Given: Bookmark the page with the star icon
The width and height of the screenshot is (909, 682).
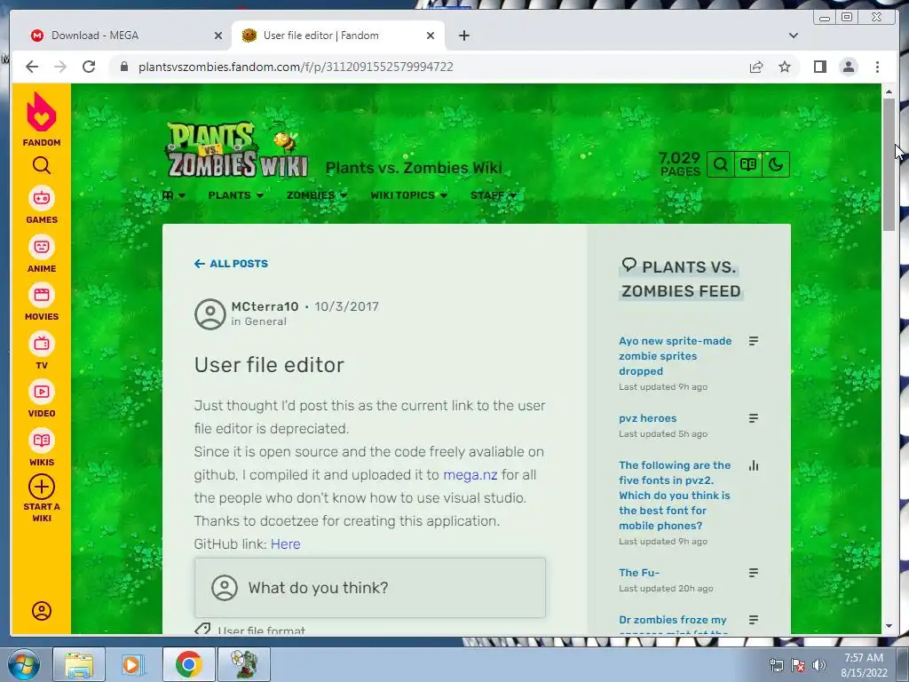Looking at the screenshot, I should (785, 67).
